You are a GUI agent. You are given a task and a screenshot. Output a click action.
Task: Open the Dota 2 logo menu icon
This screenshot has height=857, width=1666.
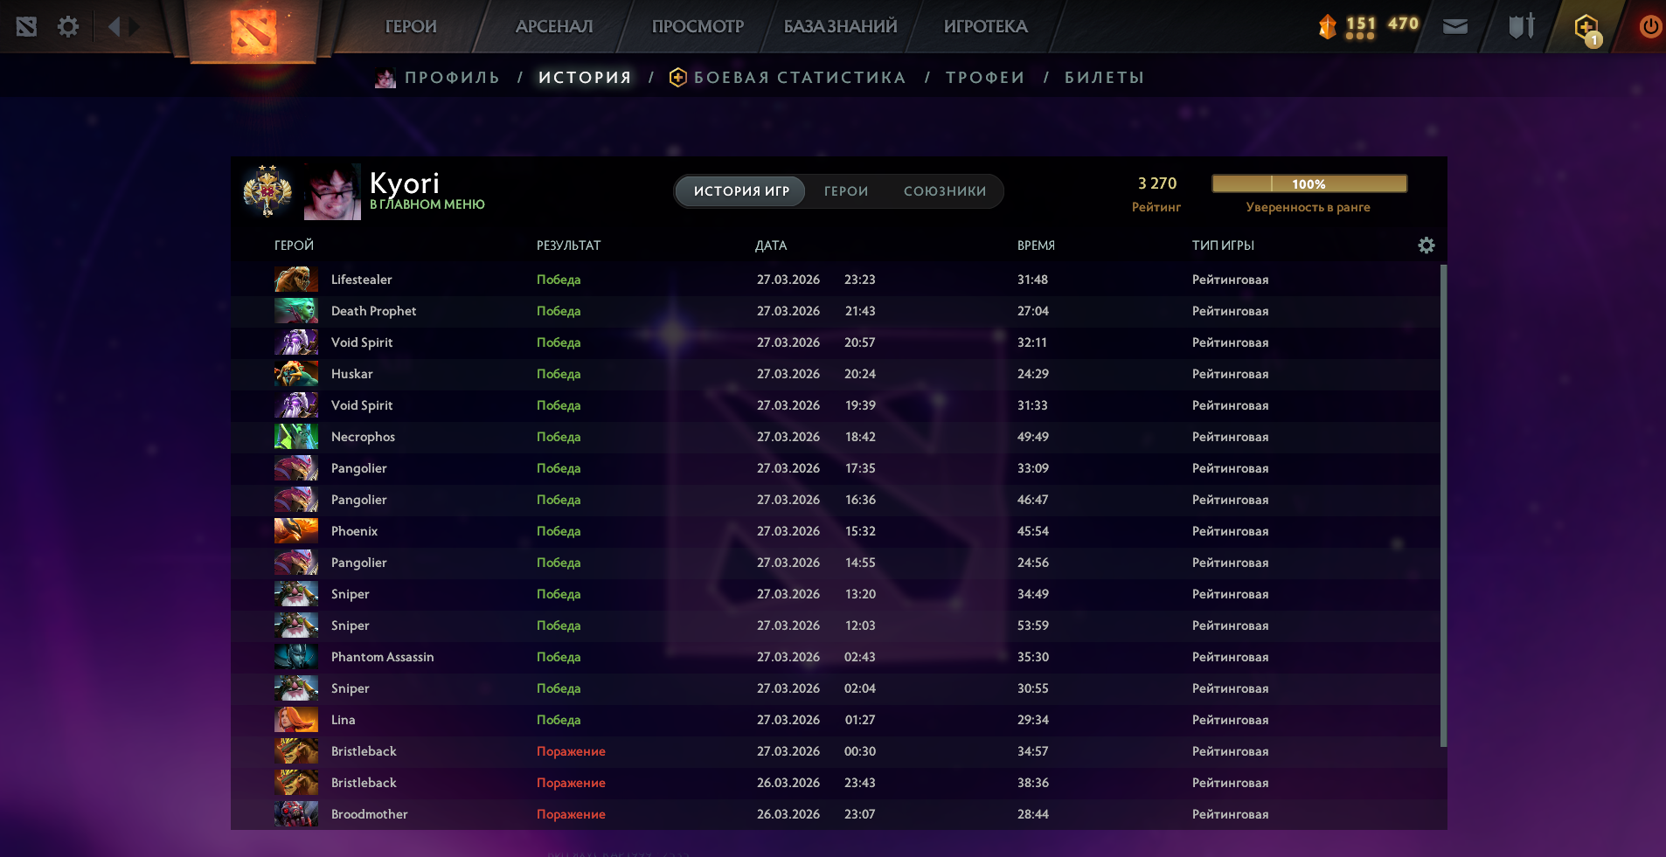[x=26, y=27]
